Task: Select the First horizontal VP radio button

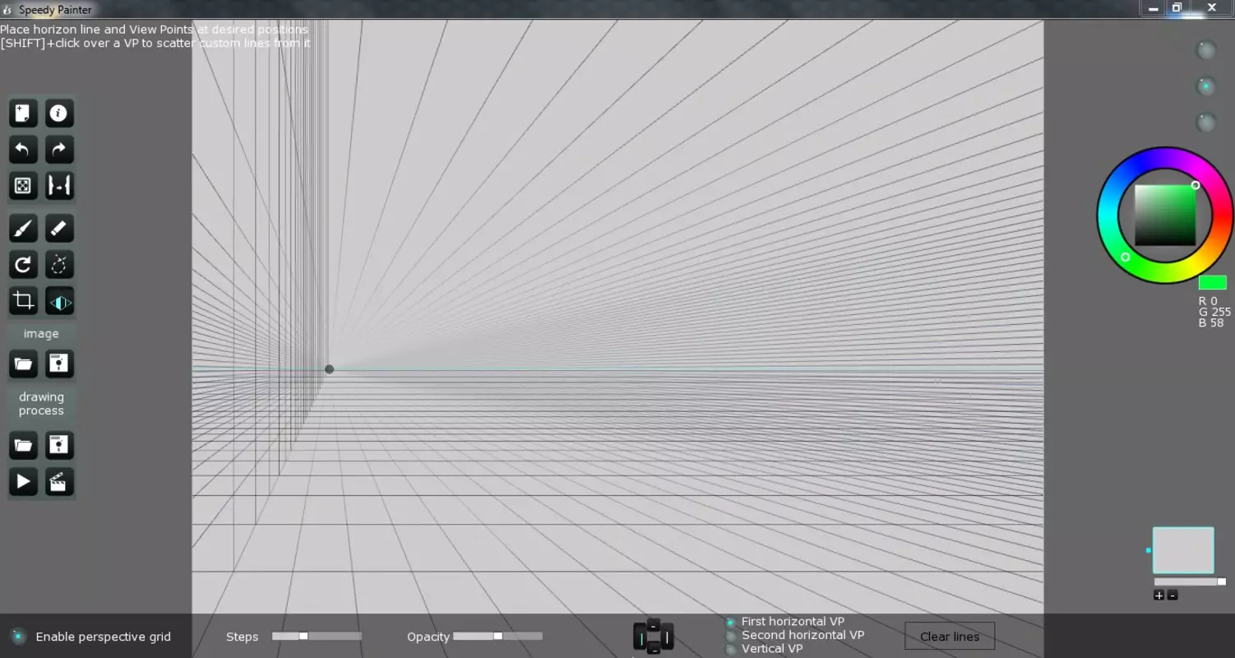Action: (x=730, y=623)
